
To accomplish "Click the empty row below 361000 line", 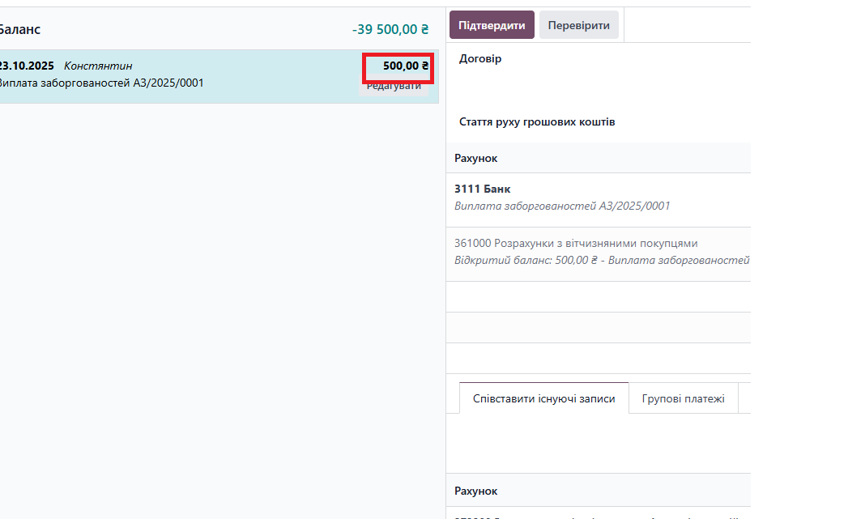I will (598, 296).
